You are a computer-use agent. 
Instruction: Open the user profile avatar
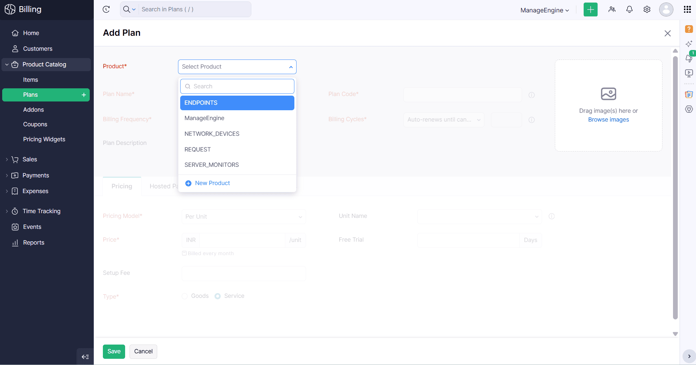coord(666,9)
